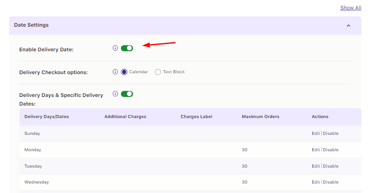
Task: Edit the Tuesday delivery day
Action: [316, 166]
